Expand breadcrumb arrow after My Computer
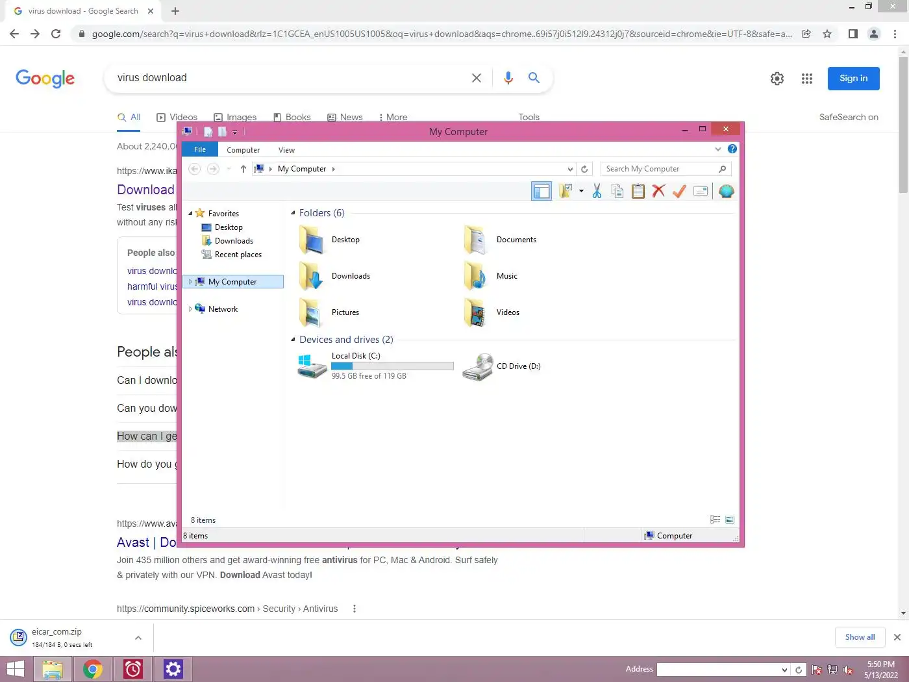Viewport: 909px width, 682px height. coord(334,169)
